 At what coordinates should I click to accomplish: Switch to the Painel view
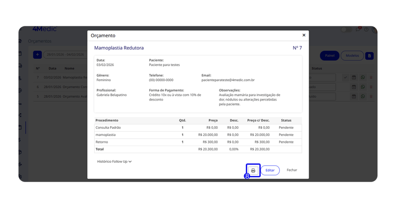pos(329,56)
